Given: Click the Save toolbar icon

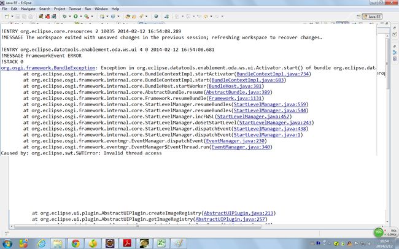Looking at the screenshot, I should [18, 17].
